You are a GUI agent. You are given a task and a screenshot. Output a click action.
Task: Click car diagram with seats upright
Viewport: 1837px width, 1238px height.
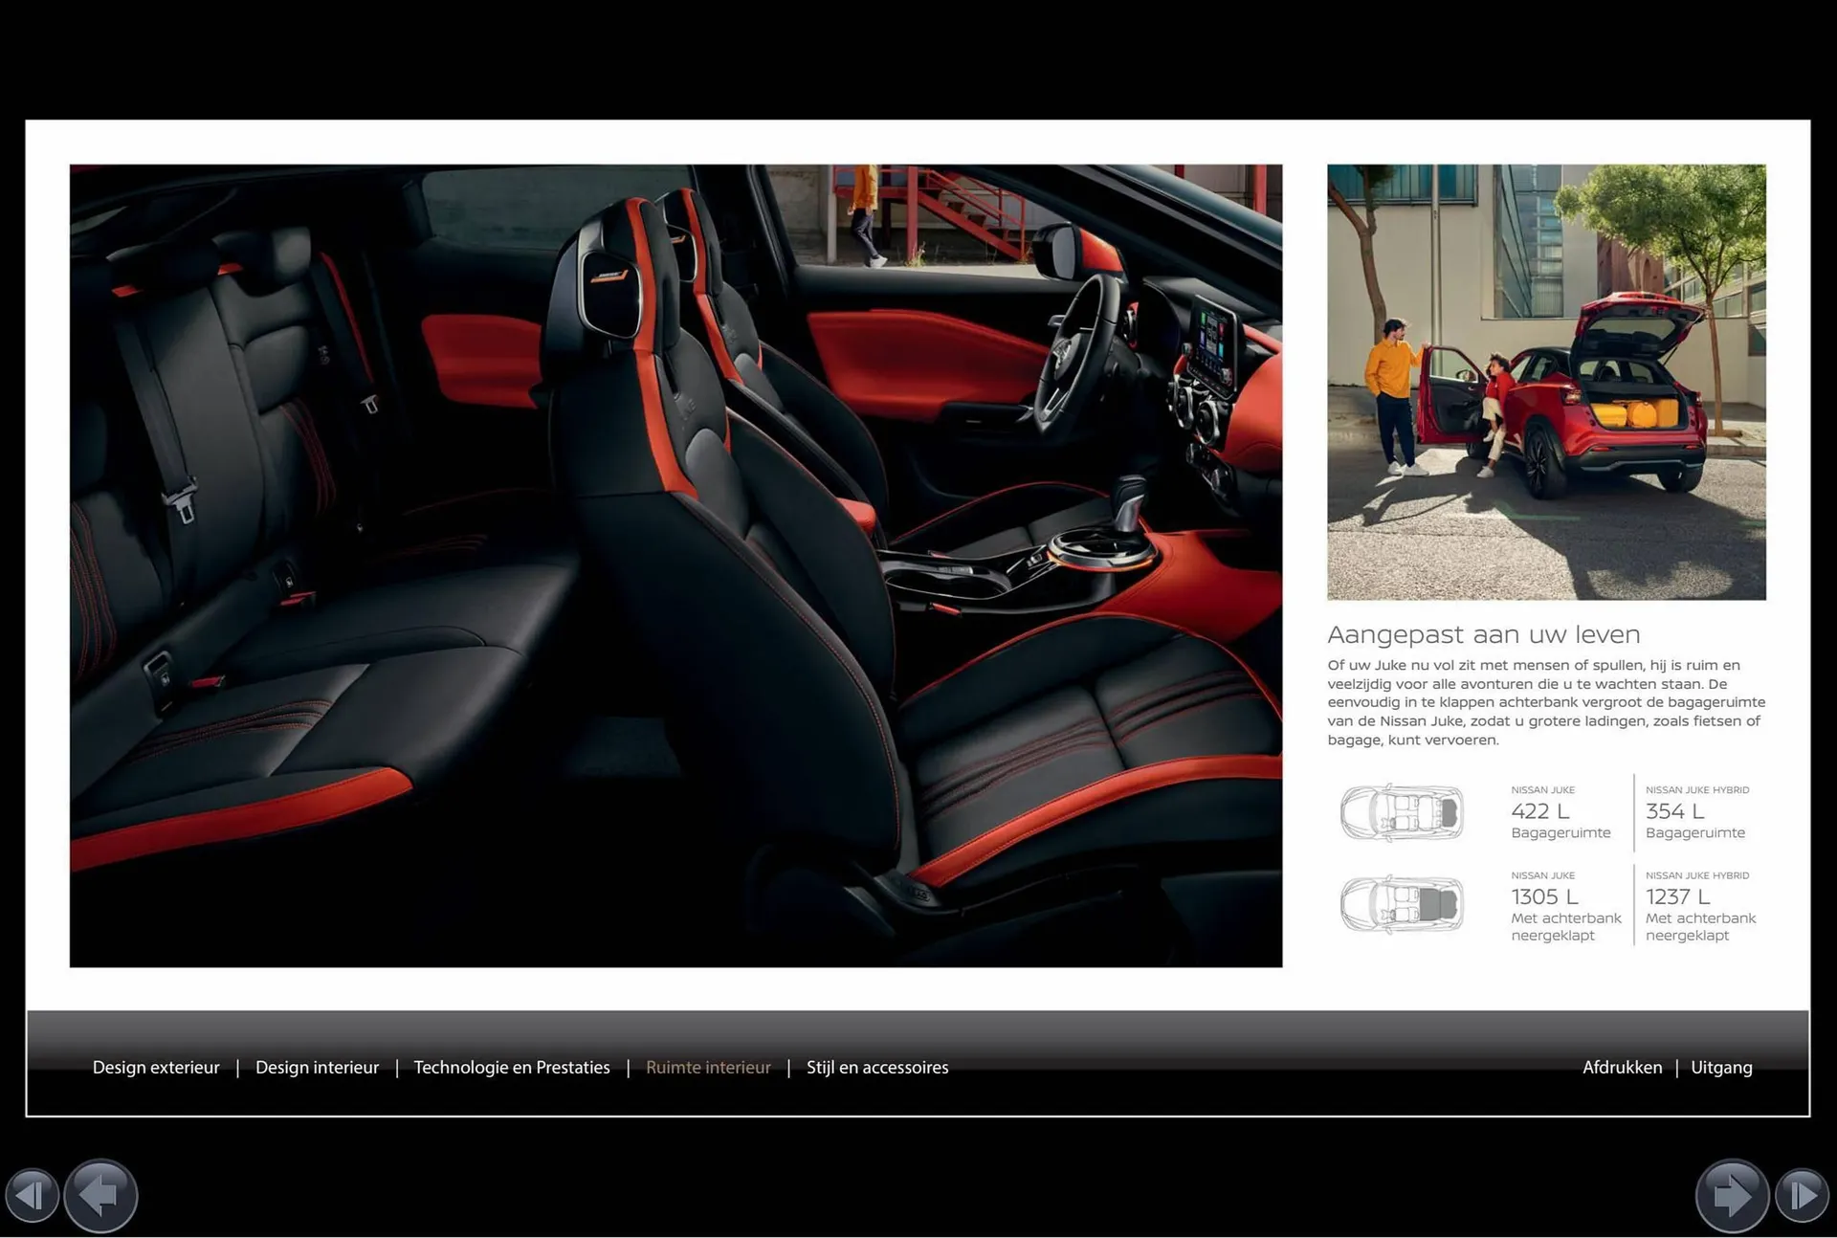click(1402, 813)
